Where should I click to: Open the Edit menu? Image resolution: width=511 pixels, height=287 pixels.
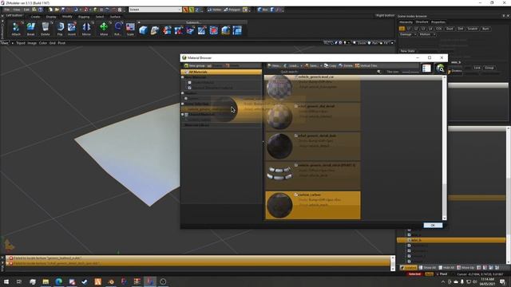pyautogui.click(x=26, y=10)
